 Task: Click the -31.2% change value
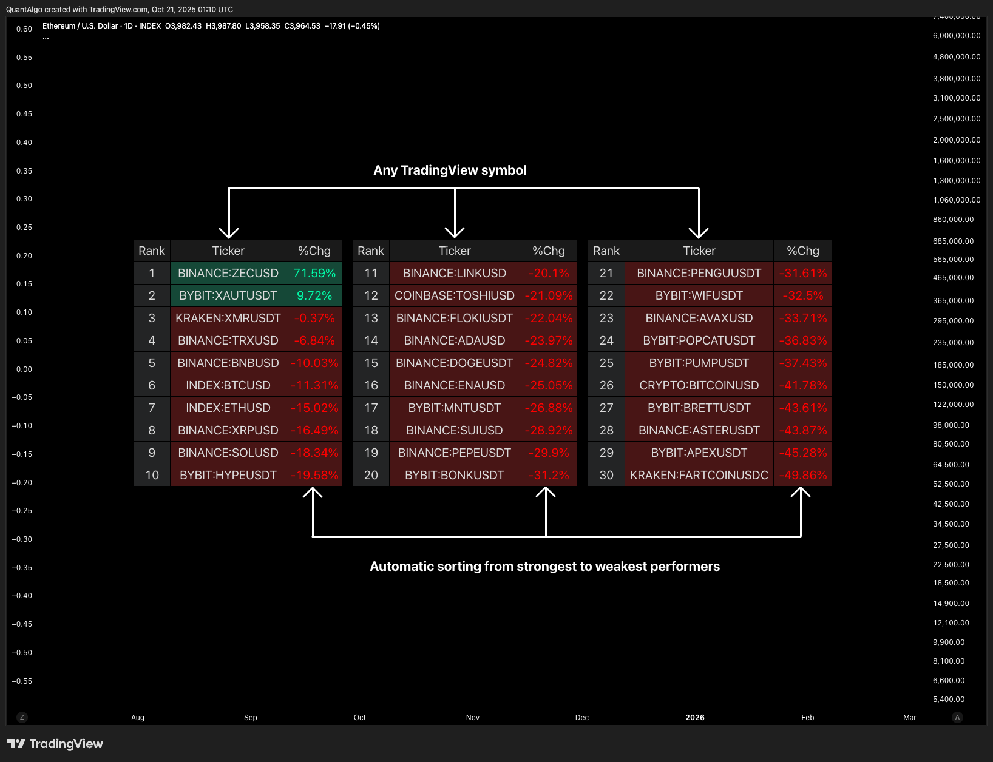point(549,475)
